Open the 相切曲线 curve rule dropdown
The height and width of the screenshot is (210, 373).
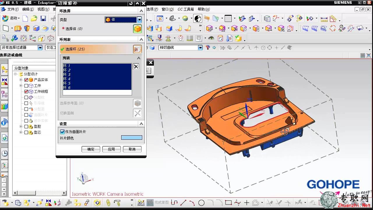200,48
